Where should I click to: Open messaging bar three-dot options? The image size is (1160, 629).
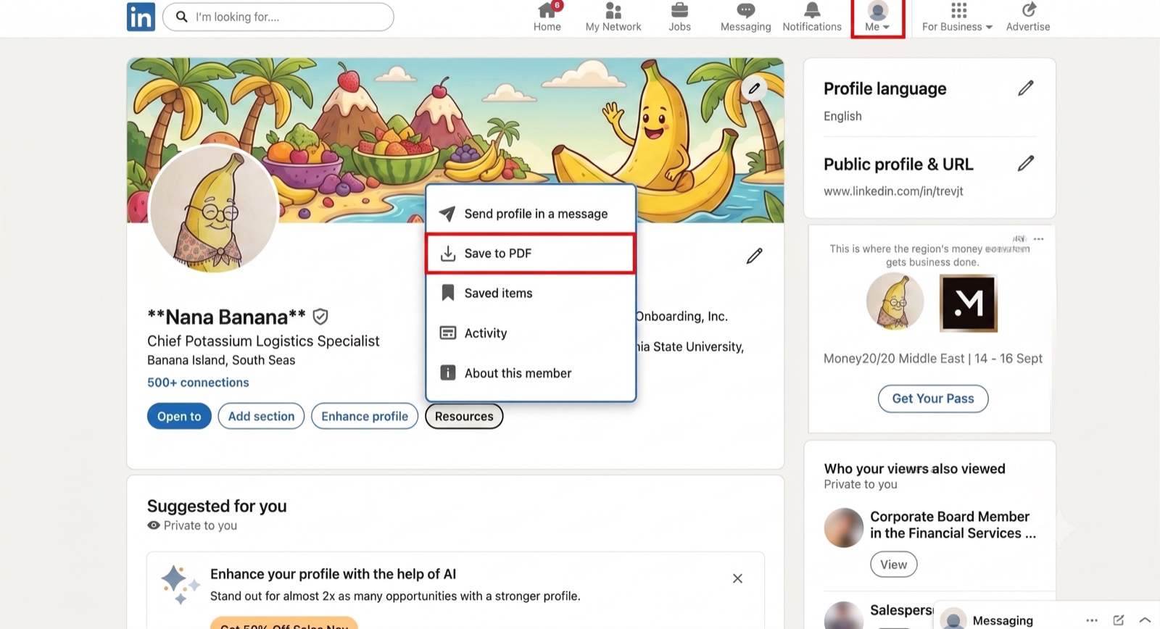tap(1092, 620)
